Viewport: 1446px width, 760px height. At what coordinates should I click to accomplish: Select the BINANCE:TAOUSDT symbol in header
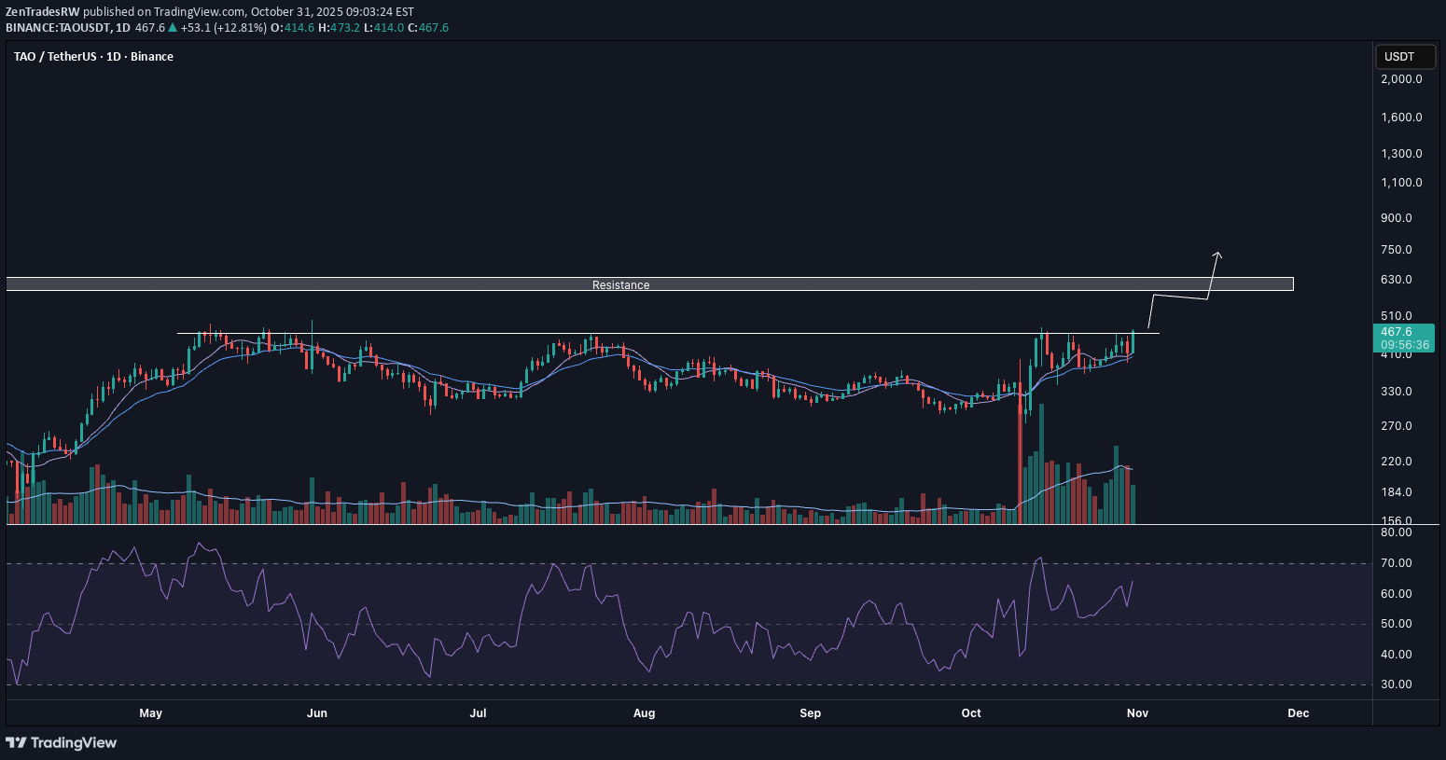[55, 28]
